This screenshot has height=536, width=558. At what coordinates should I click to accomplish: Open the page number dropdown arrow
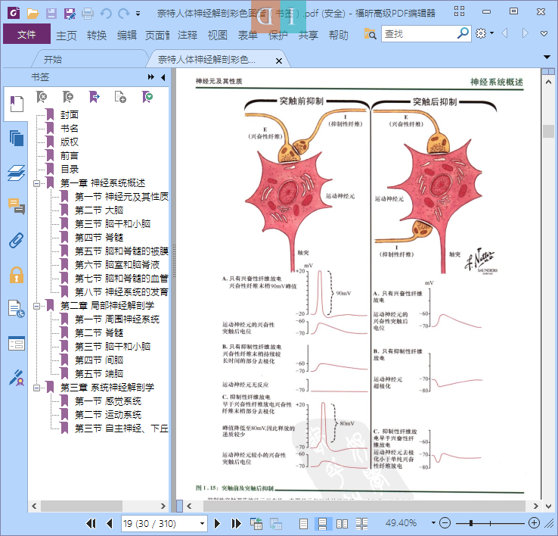coord(202,523)
